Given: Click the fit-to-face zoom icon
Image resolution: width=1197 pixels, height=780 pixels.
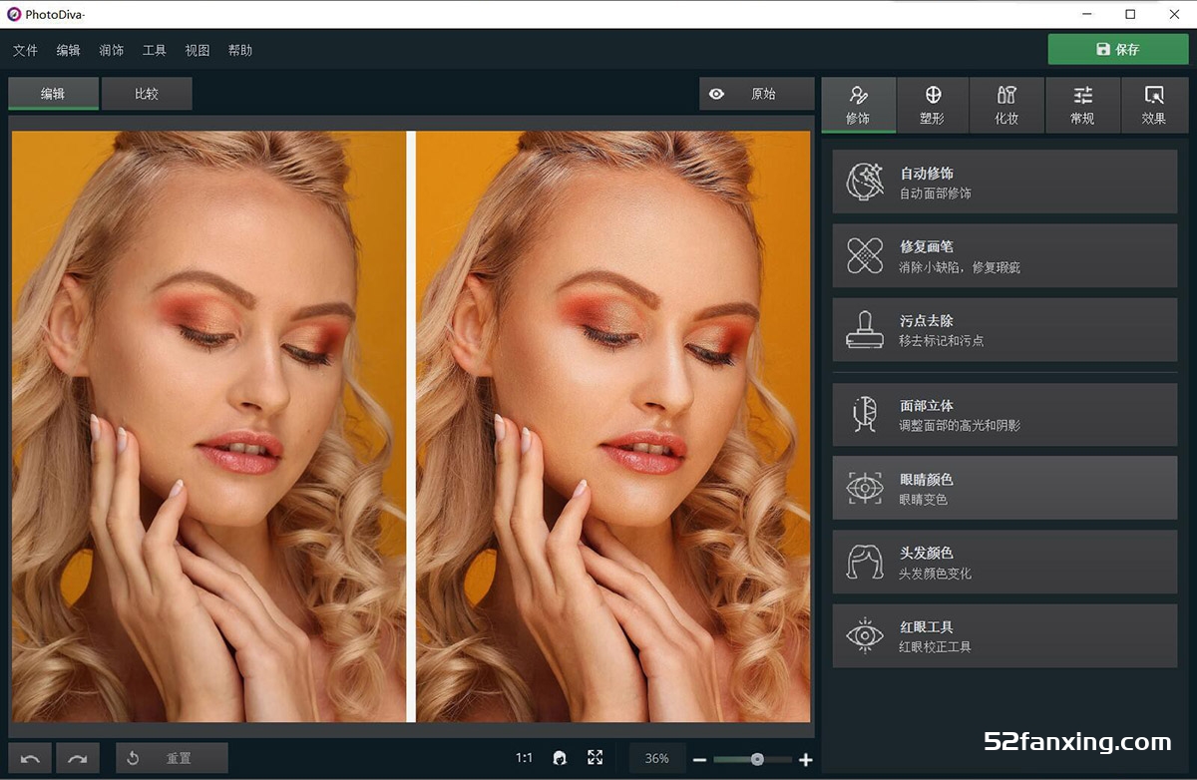Looking at the screenshot, I should 560,758.
